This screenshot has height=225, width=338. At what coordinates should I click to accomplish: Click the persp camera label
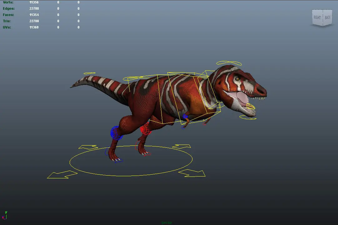pos(167,223)
